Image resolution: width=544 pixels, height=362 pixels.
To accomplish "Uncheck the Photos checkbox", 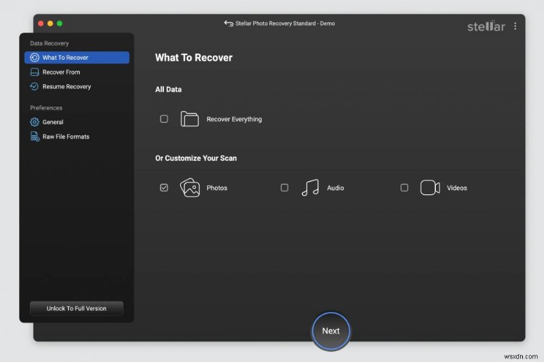I will click(164, 187).
